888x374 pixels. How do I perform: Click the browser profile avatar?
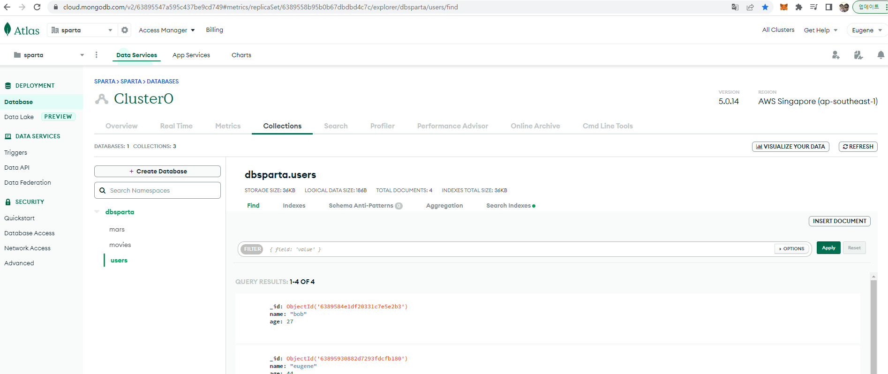pyautogui.click(x=844, y=7)
